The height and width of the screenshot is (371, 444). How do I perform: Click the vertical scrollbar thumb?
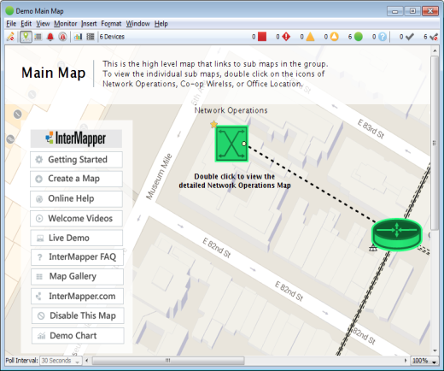coord(435,143)
